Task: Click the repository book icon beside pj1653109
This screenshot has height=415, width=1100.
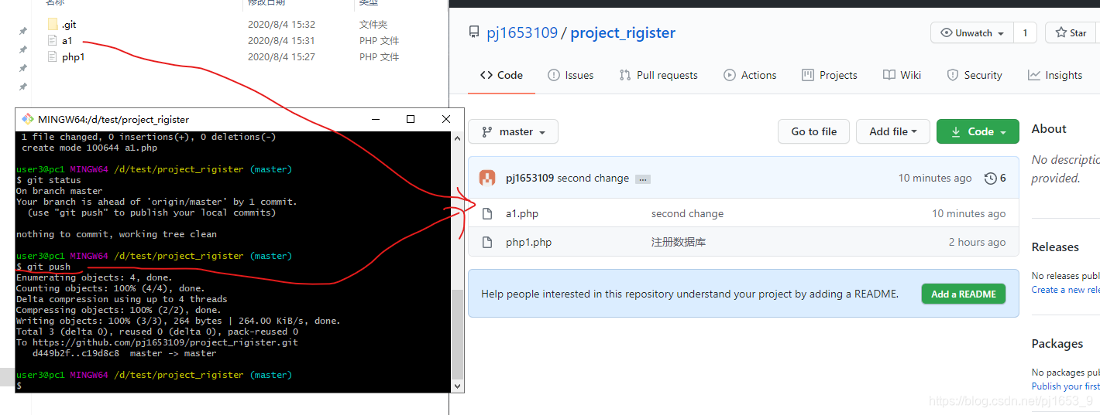Action: pyautogui.click(x=474, y=32)
